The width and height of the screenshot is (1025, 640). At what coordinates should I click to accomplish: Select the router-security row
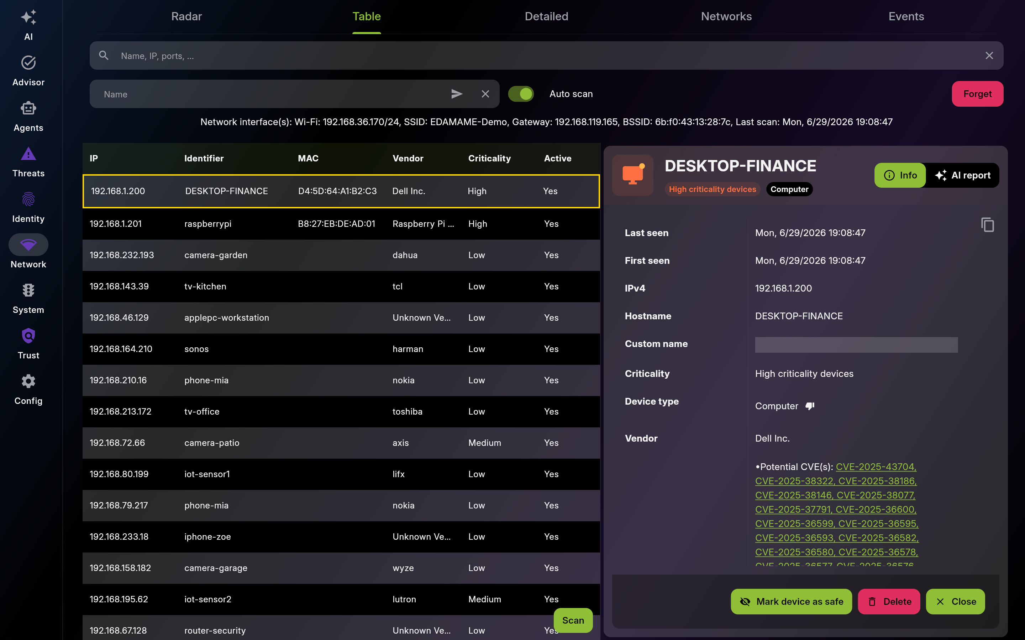pyautogui.click(x=341, y=628)
